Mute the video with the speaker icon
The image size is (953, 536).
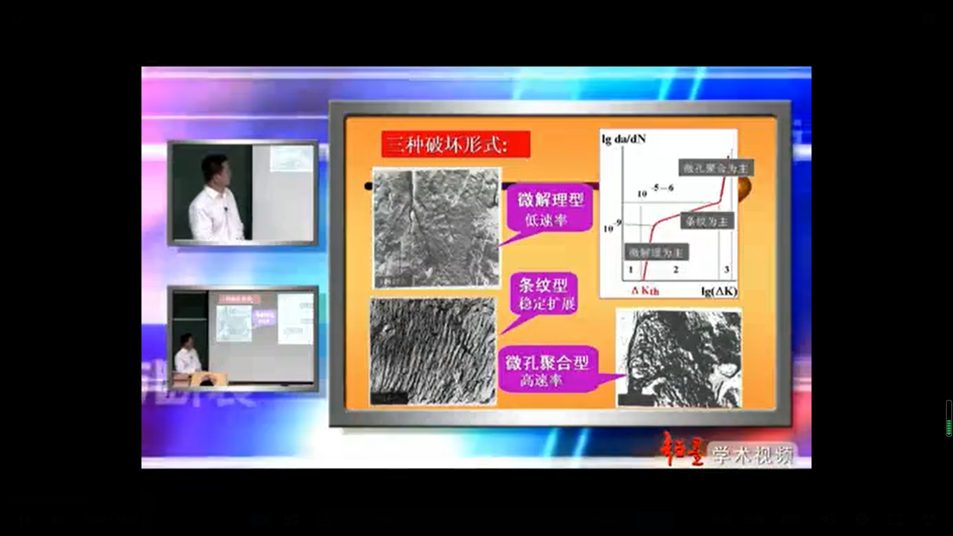(x=828, y=520)
